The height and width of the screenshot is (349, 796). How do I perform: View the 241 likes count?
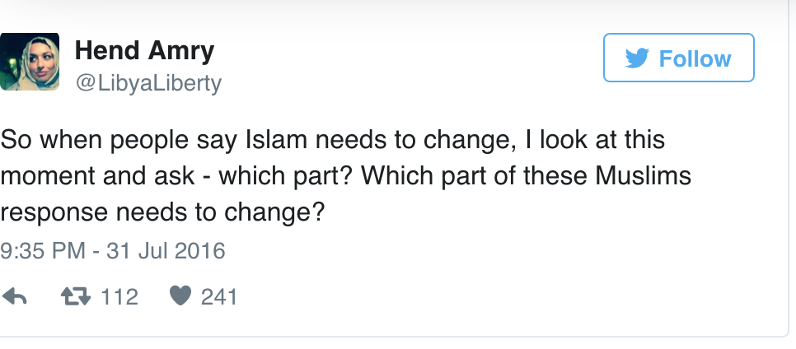point(219,296)
